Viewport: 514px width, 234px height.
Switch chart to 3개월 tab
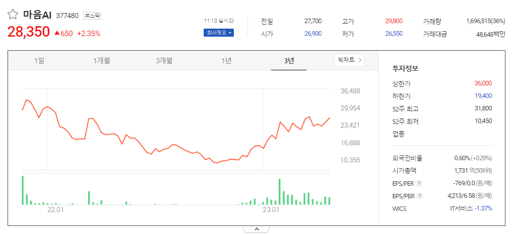click(164, 61)
